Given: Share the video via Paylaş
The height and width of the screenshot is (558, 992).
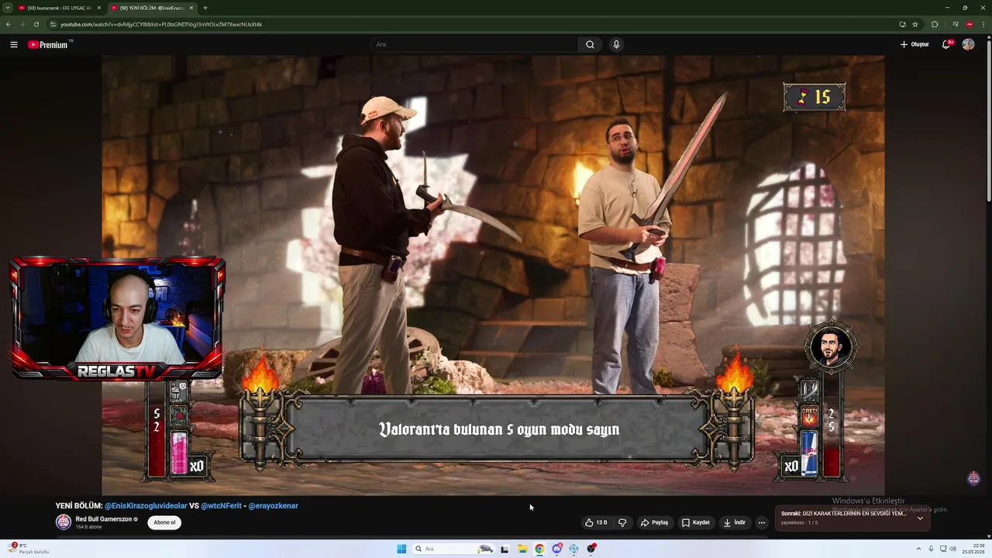Looking at the screenshot, I should pos(654,522).
